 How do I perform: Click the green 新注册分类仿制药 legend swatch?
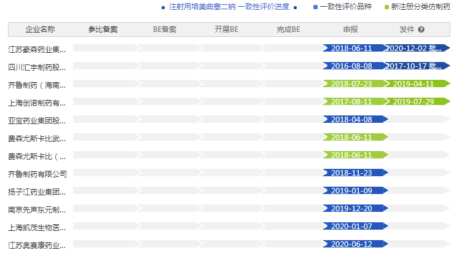pos(386,7)
